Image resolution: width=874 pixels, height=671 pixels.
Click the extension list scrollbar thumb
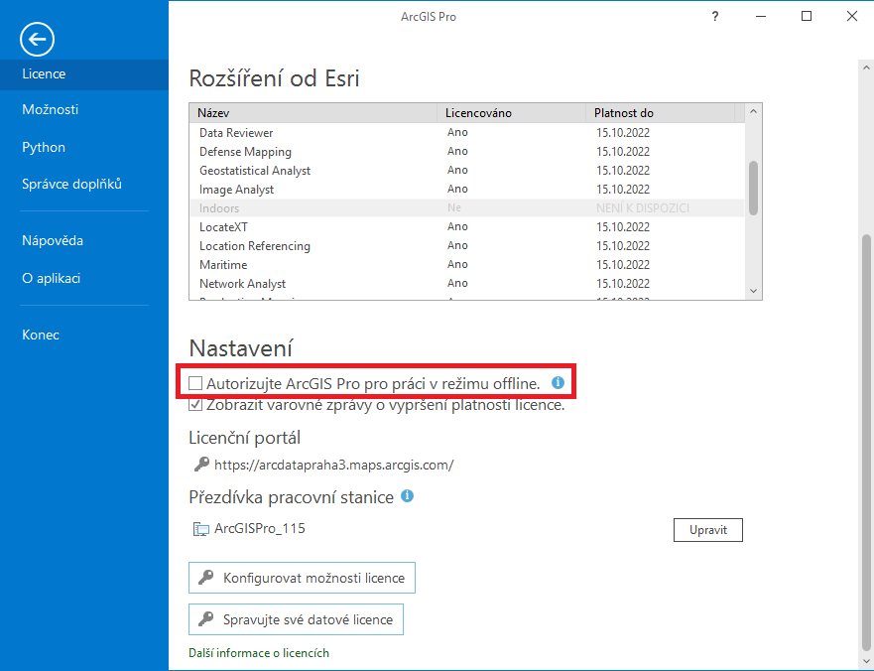[753, 188]
